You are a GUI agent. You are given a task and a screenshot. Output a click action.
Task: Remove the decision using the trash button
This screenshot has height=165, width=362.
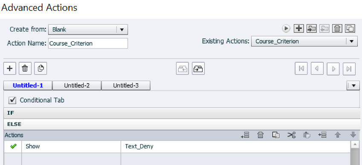point(25,69)
